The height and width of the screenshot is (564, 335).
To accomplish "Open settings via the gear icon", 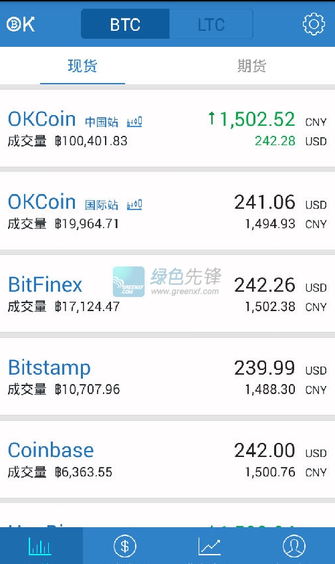I will (314, 24).
